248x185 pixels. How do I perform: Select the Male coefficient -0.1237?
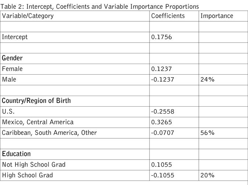pyautogui.click(x=162, y=79)
